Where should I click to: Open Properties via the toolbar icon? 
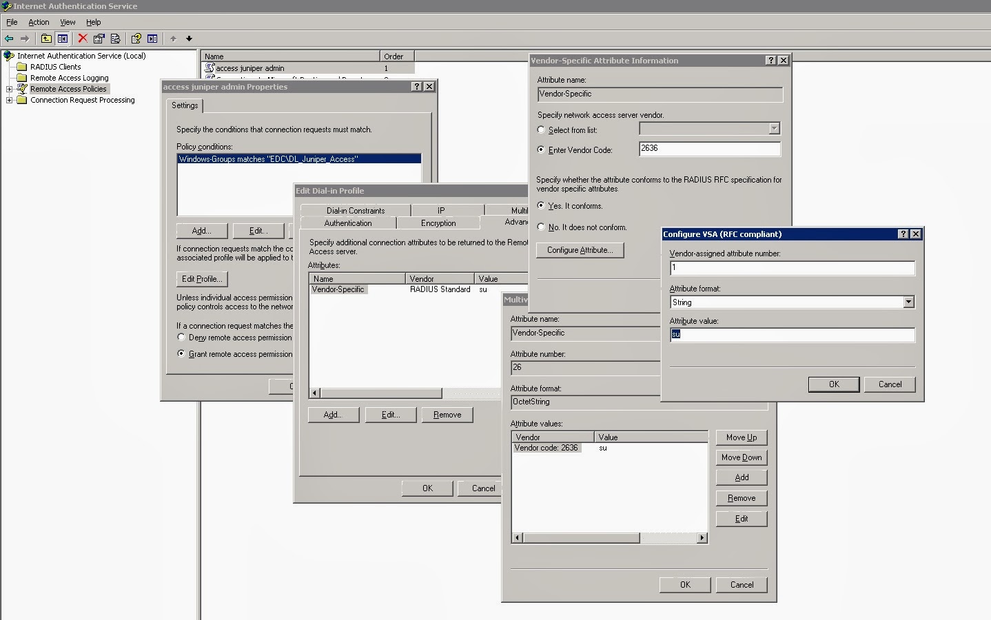[x=99, y=39]
